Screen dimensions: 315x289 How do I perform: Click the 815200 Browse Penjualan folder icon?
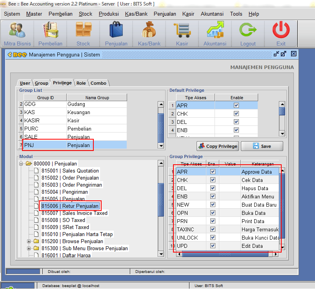click(x=36, y=241)
